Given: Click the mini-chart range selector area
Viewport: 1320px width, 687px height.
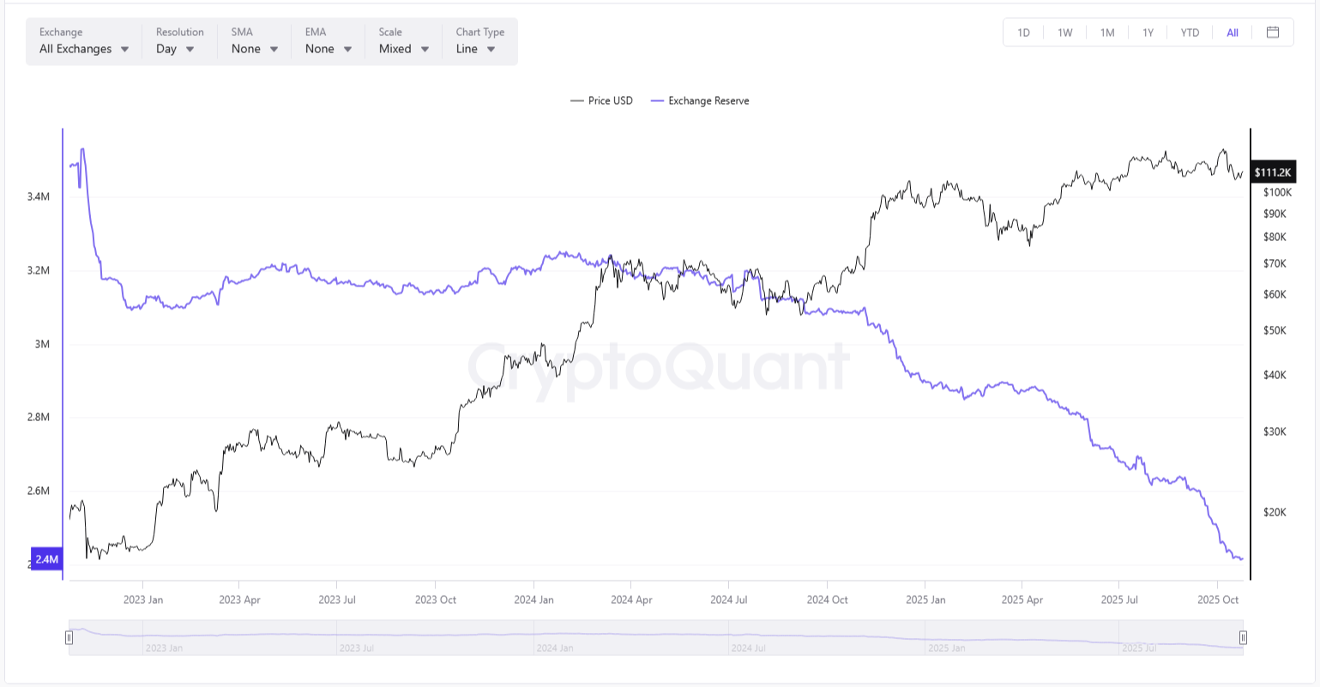Looking at the screenshot, I should (x=656, y=637).
